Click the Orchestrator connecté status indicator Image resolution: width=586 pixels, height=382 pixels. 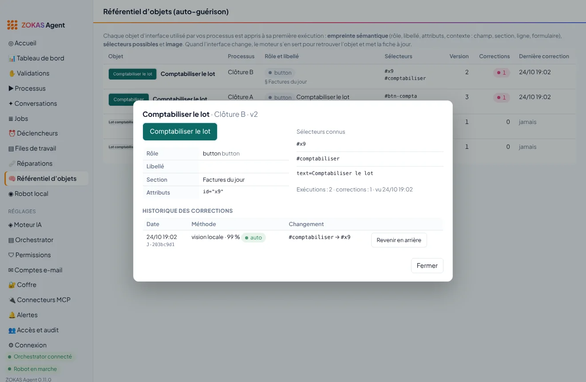click(40, 357)
